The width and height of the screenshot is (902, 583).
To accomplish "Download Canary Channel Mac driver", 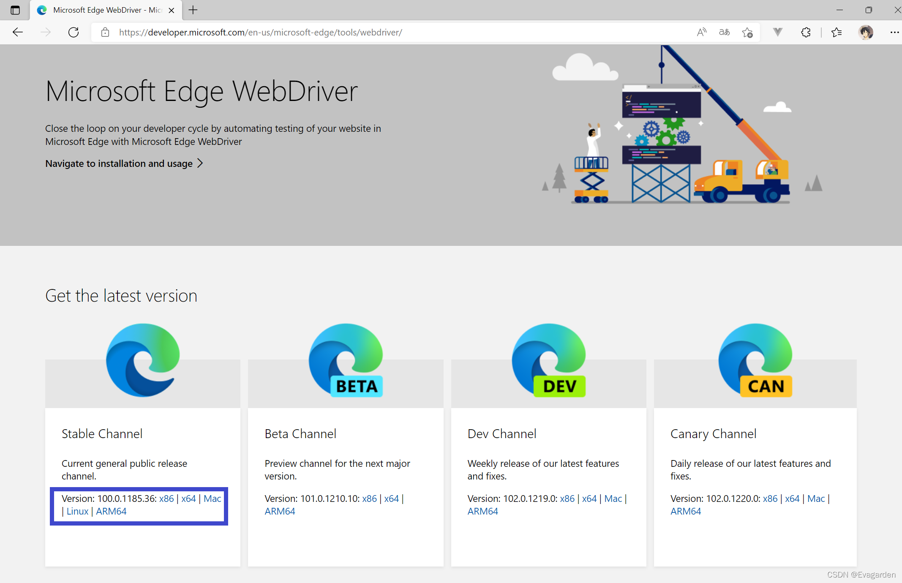I will [x=816, y=499].
